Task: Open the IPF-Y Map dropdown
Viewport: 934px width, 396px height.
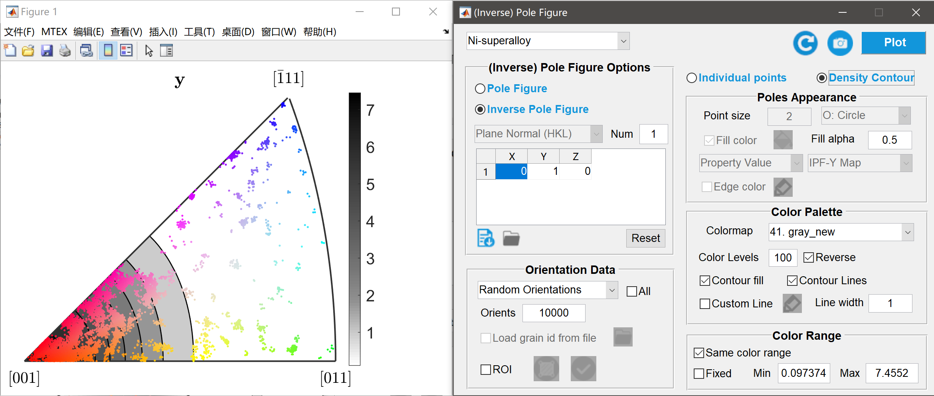Action: point(860,163)
